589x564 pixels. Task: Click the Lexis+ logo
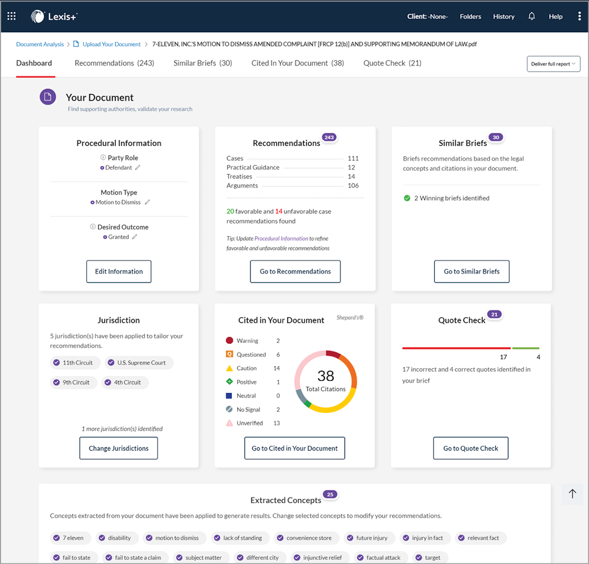pos(54,16)
